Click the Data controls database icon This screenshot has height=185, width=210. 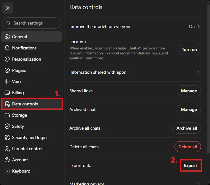[x=7, y=104]
